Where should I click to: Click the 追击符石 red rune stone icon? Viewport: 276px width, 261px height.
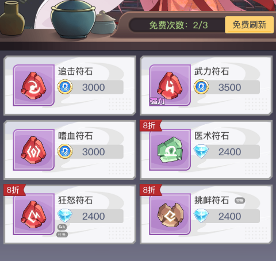(34, 85)
